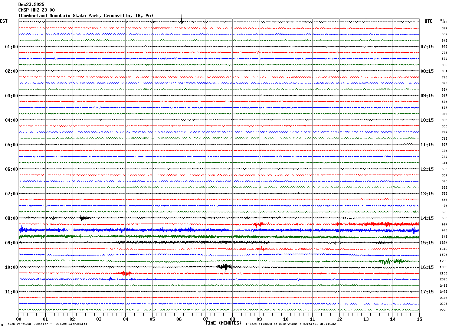Click the date label Dec23,2025
The height and width of the screenshot is (329, 449).
[x=31, y=4]
